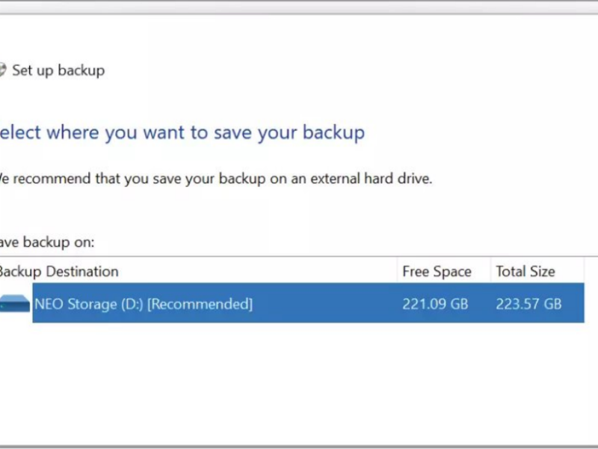This screenshot has width=598, height=449.
Task: Click the NEO Storage drive icon
Action: point(15,304)
